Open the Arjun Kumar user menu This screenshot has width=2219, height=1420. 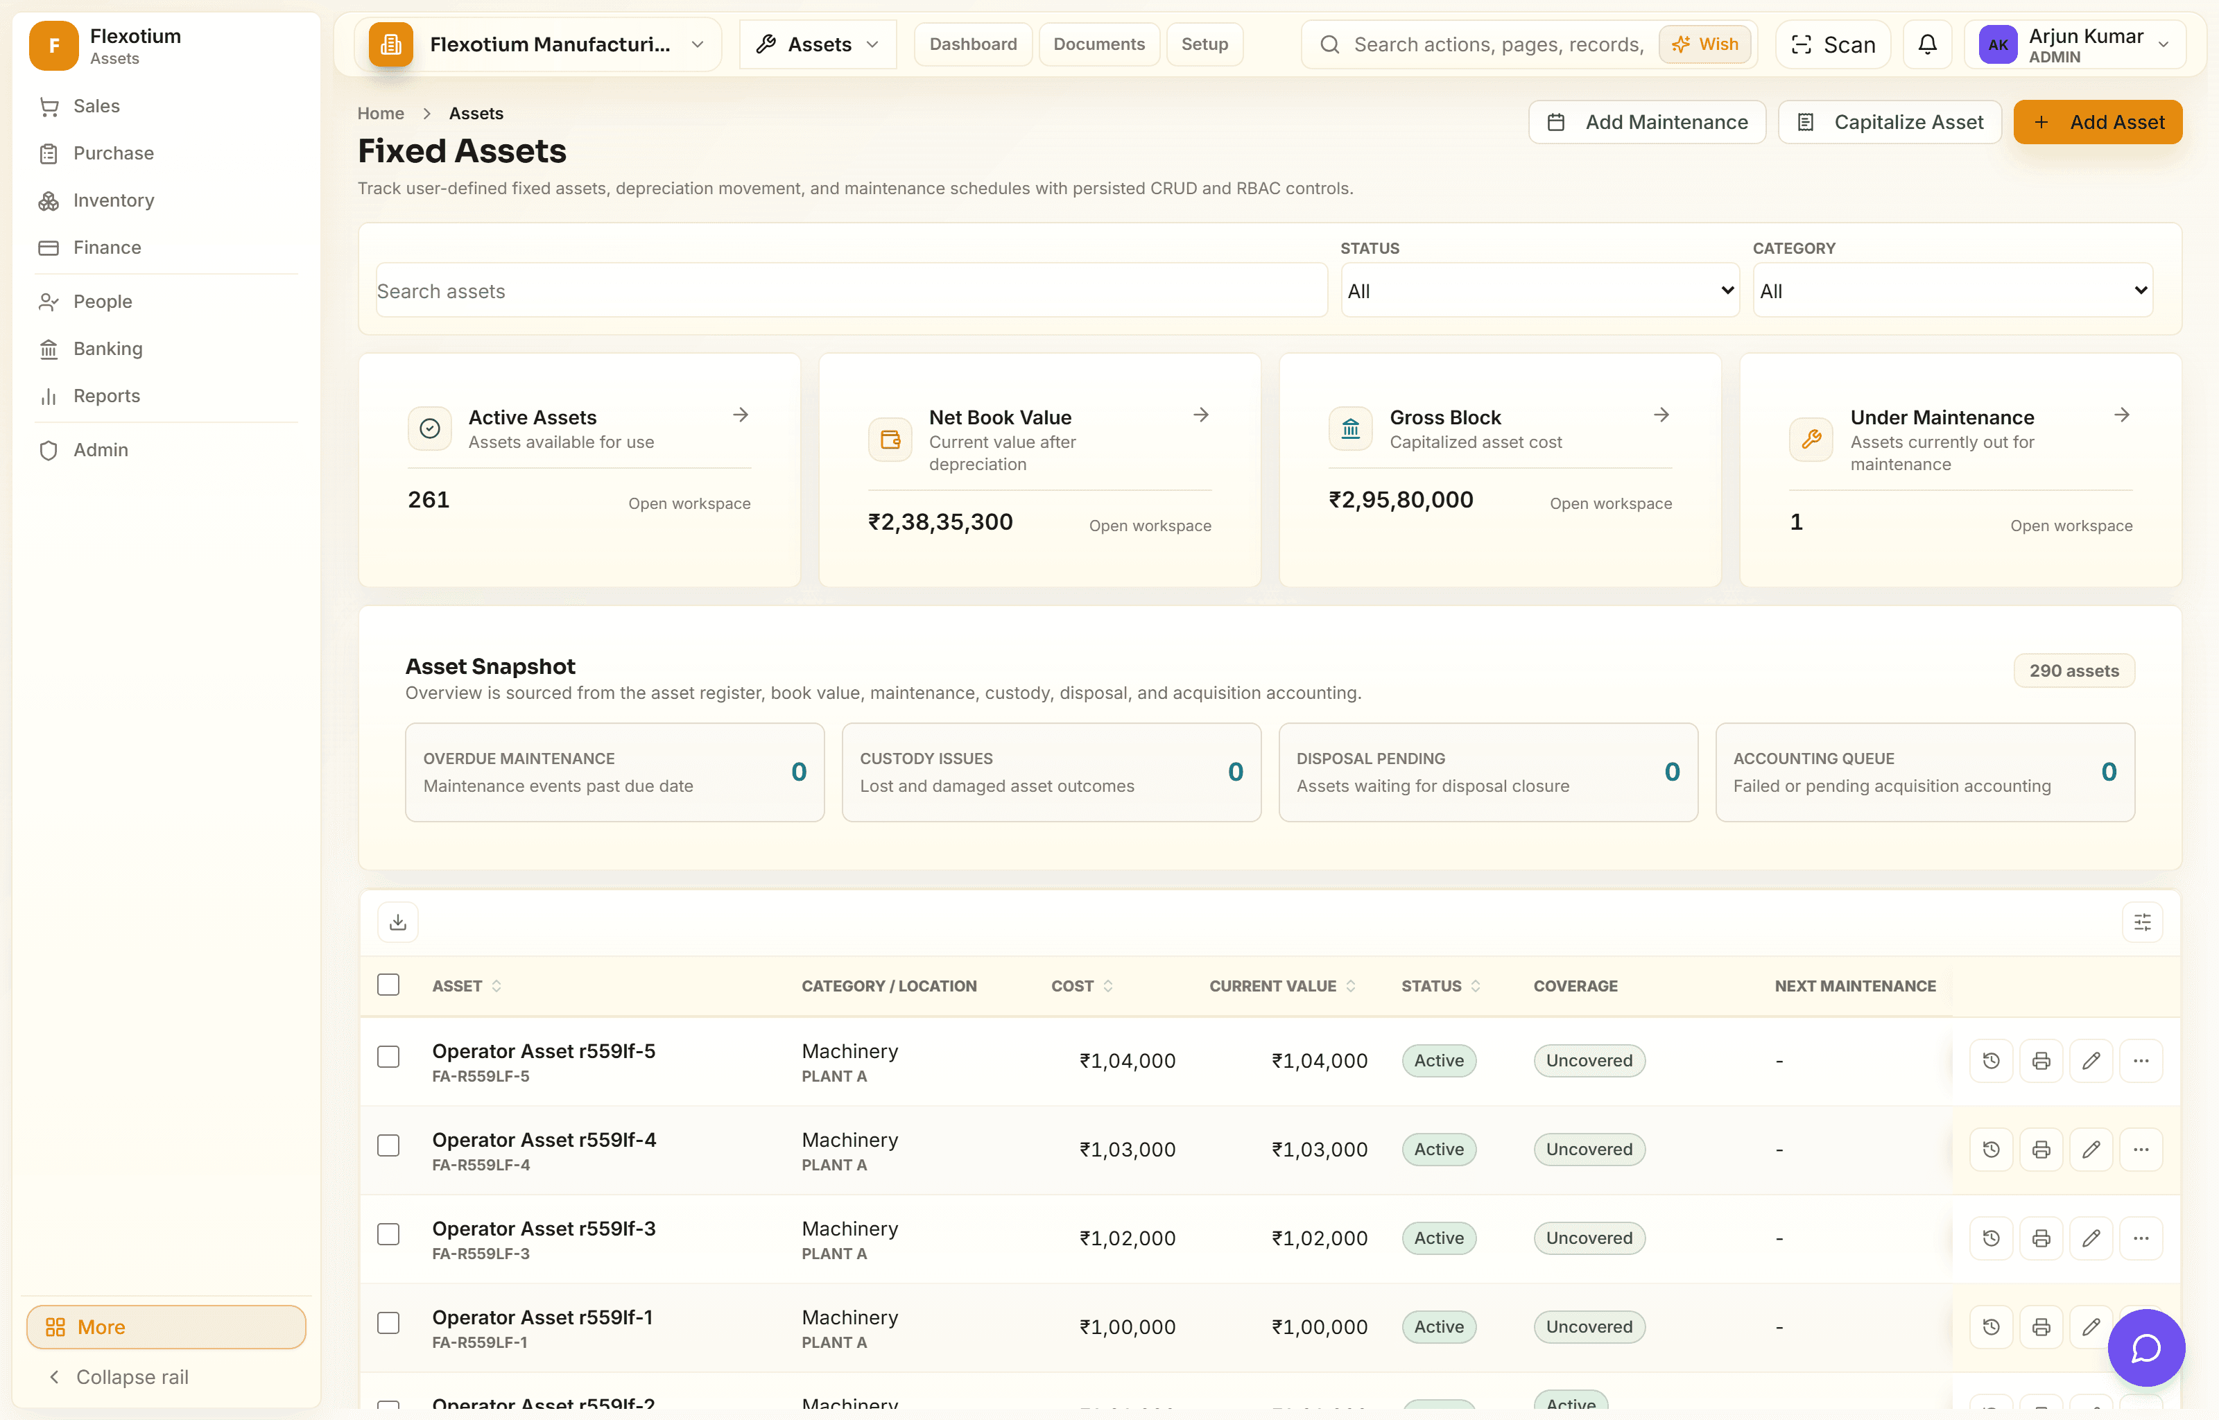[x=2074, y=44]
